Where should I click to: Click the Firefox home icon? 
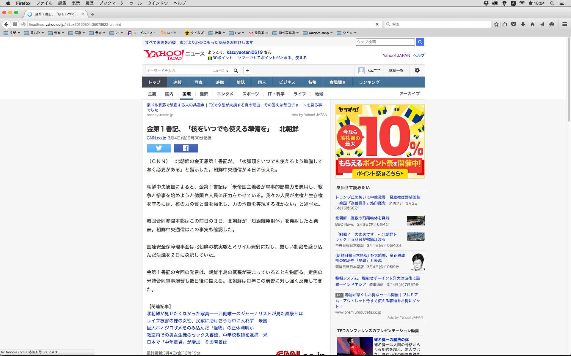pos(532,24)
